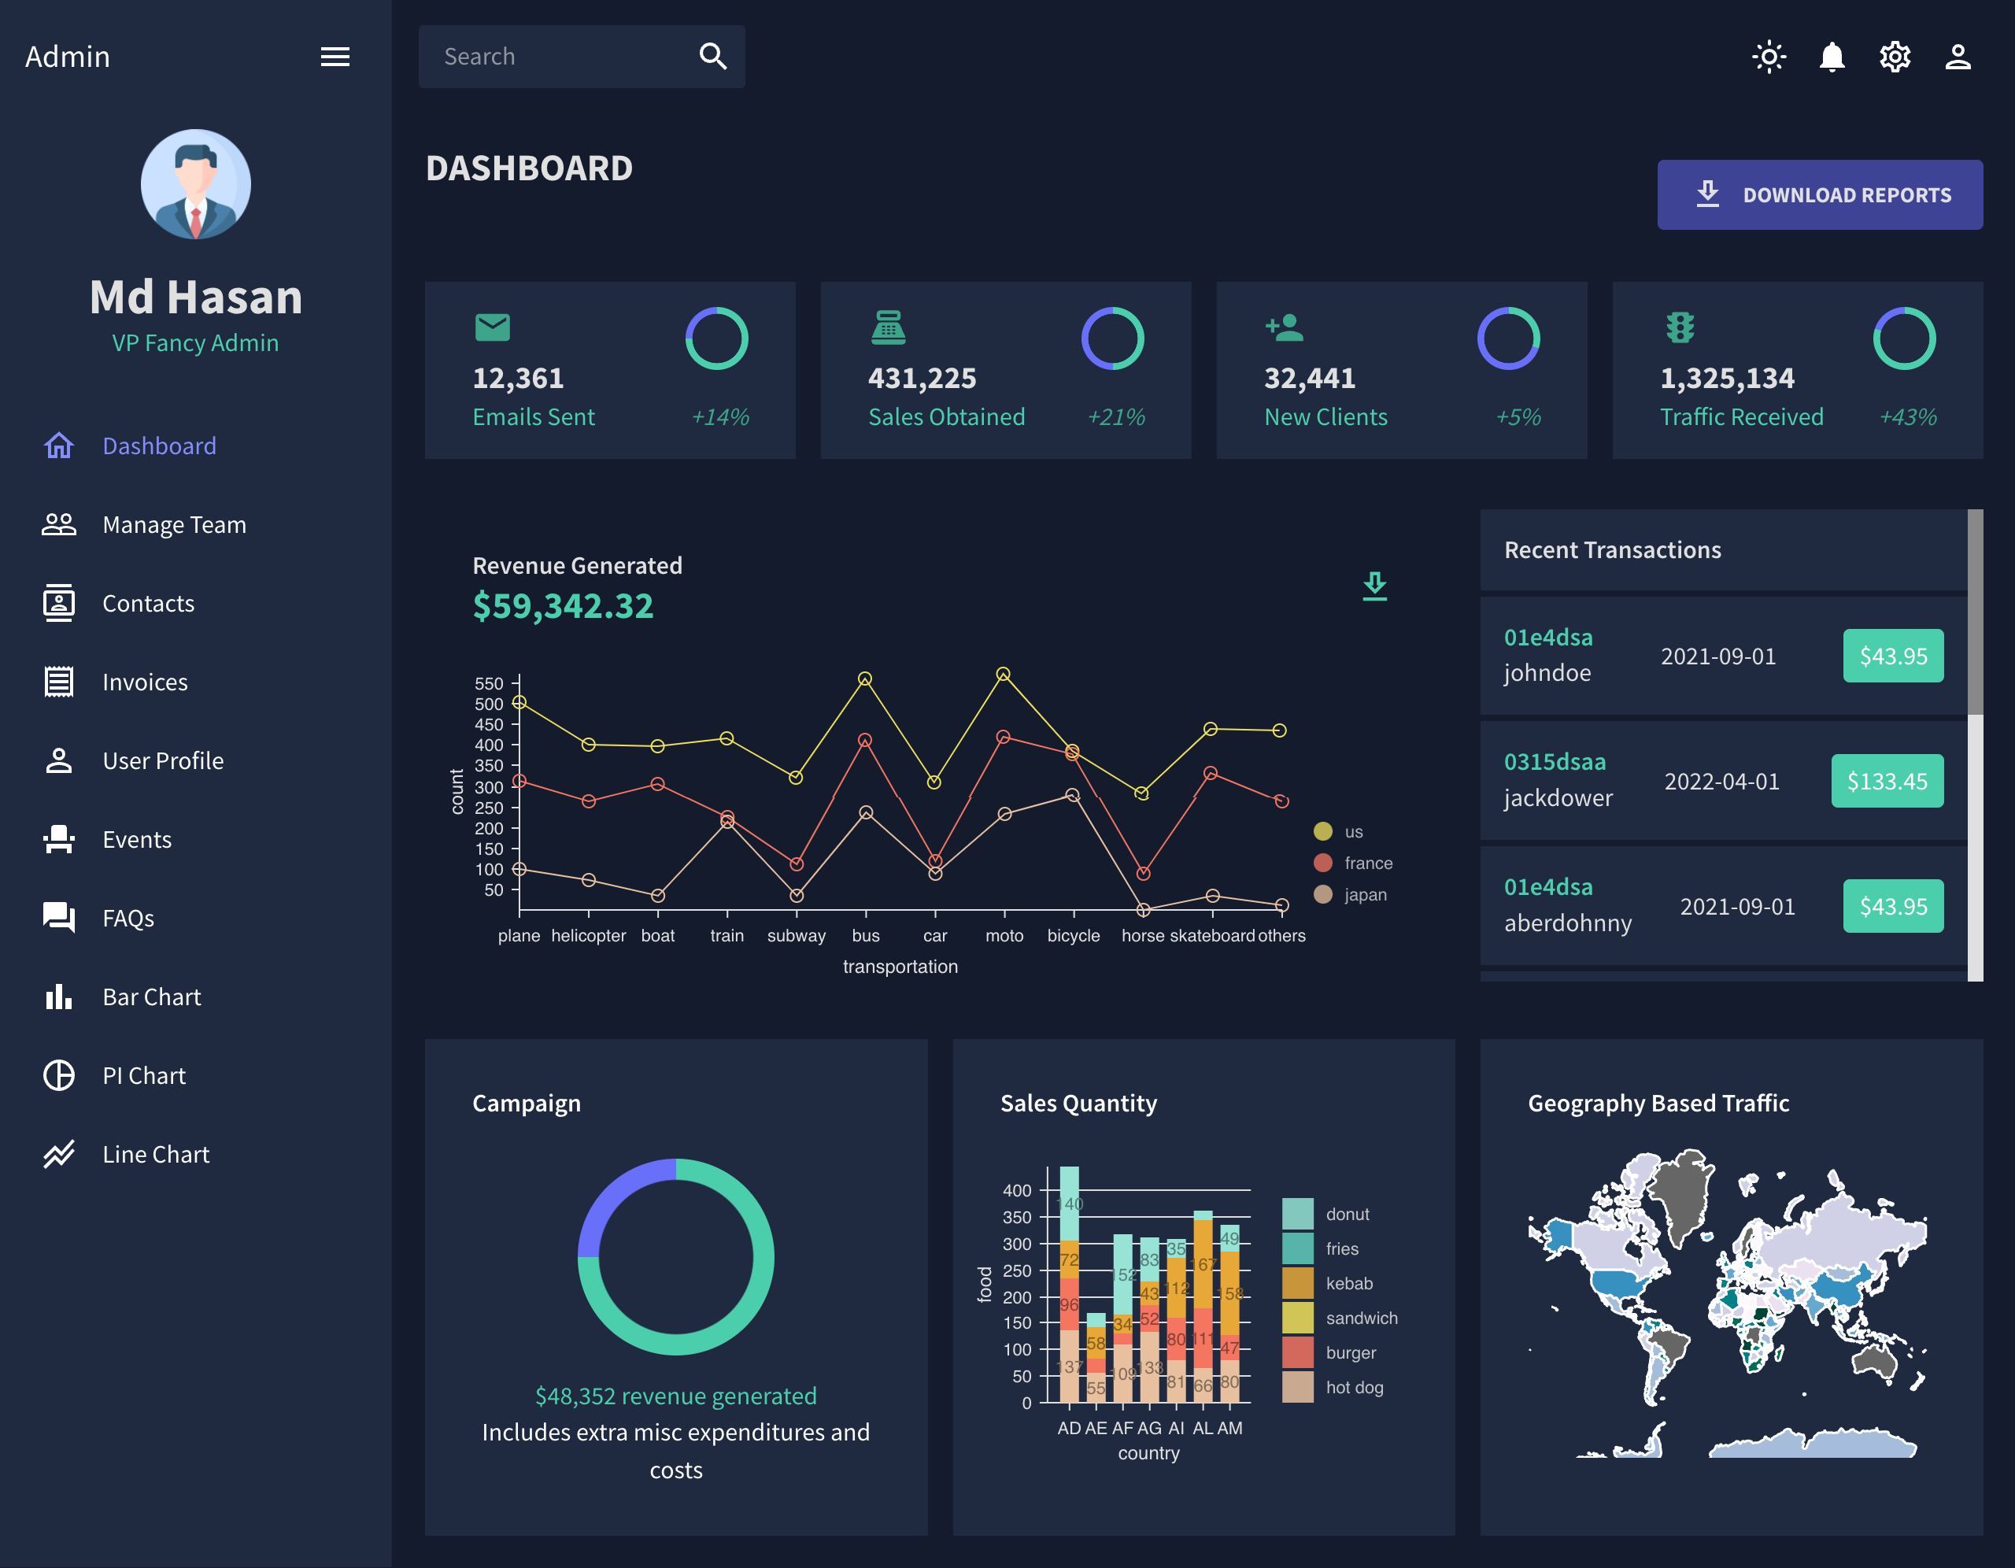Open Manage Team in sidebar
2015x1568 pixels.
[x=173, y=524]
